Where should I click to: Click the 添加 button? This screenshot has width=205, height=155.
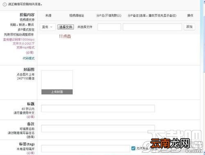click(189, 27)
